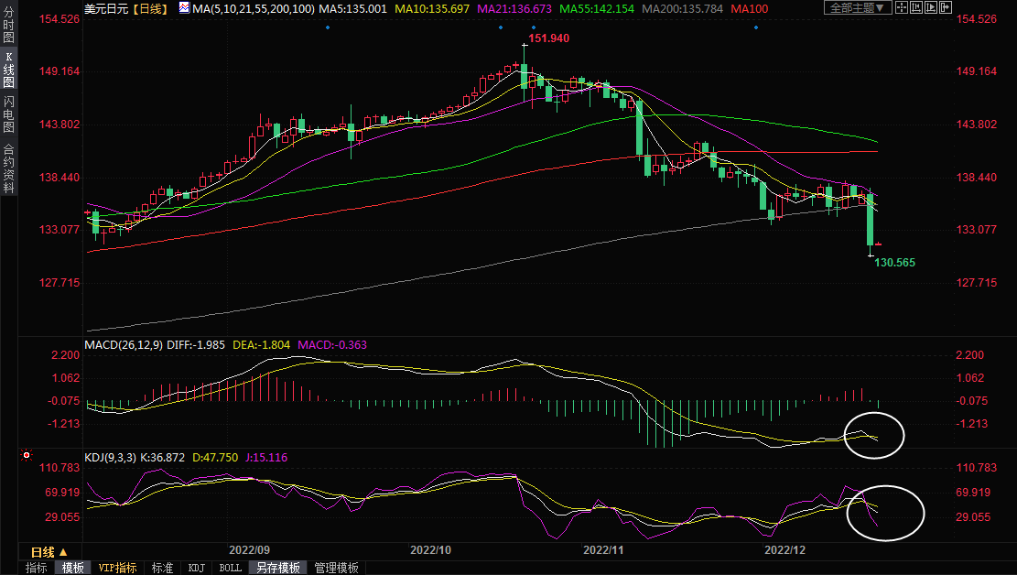The image size is (1017, 575).
Task: Toggle the KDJ template button
Action: click(197, 568)
